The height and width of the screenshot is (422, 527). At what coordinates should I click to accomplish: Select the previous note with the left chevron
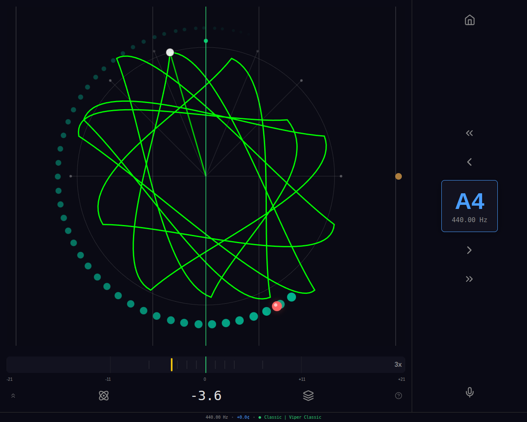point(469,162)
